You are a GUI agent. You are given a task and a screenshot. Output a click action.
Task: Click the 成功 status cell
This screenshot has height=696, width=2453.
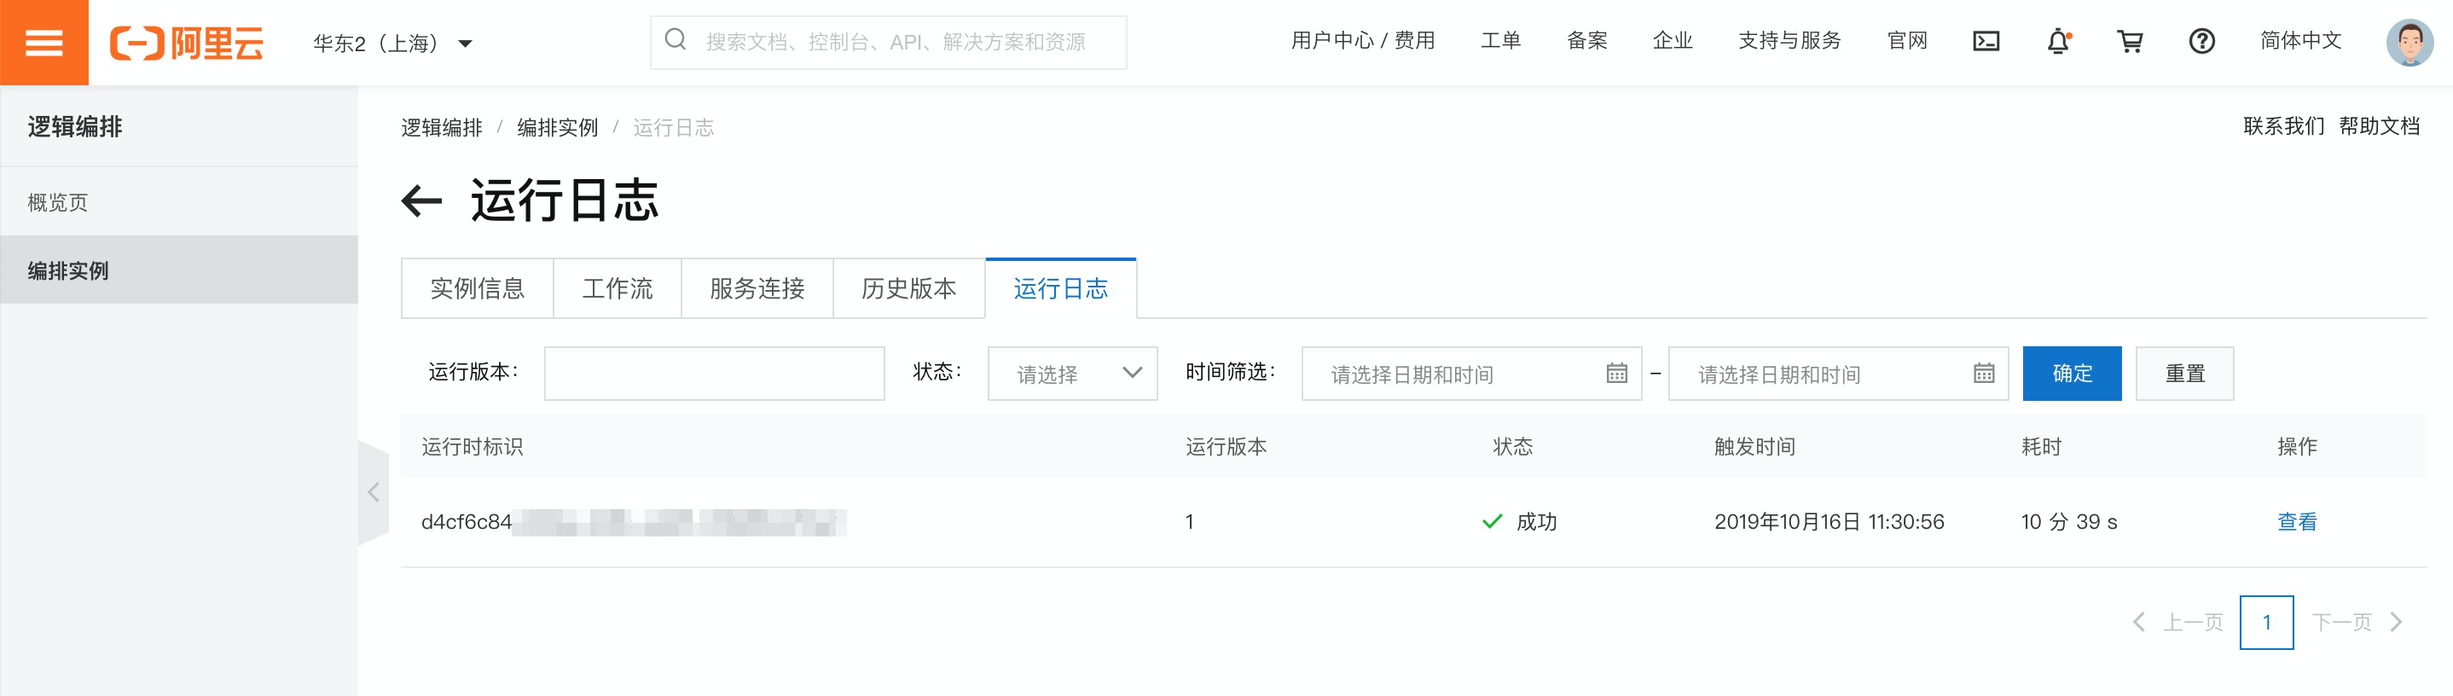tap(1520, 522)
